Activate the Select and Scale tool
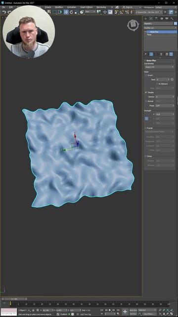Screen dimensions: 178x317 [x=76, y=12]
